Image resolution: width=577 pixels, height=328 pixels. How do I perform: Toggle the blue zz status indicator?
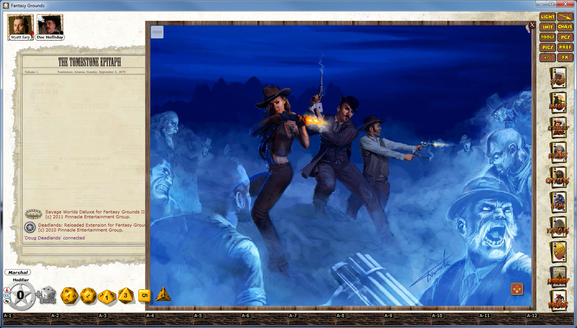coord(6,295)
